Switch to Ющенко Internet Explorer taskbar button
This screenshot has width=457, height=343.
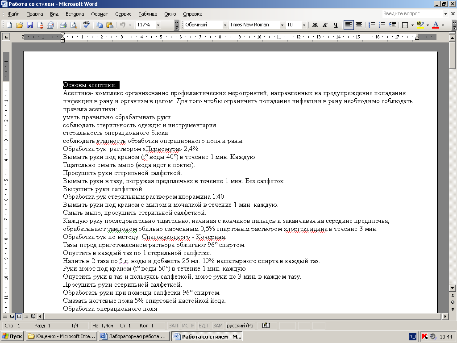pos(62,336)
